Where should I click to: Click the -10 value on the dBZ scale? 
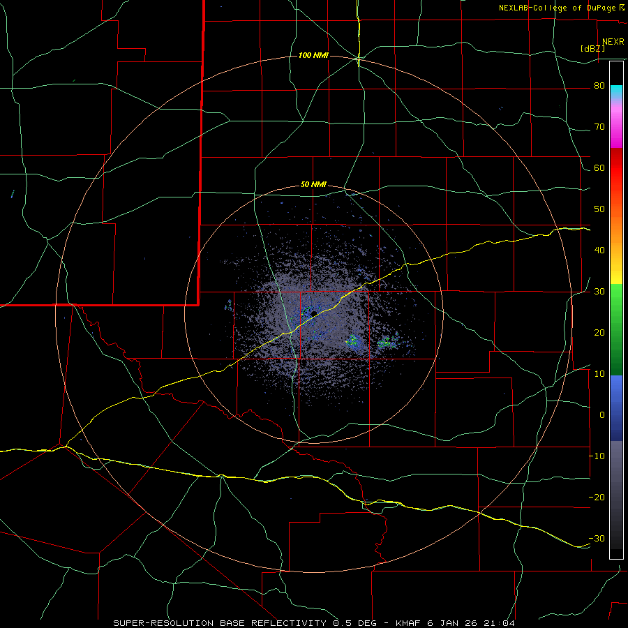[x=597, y=456]
